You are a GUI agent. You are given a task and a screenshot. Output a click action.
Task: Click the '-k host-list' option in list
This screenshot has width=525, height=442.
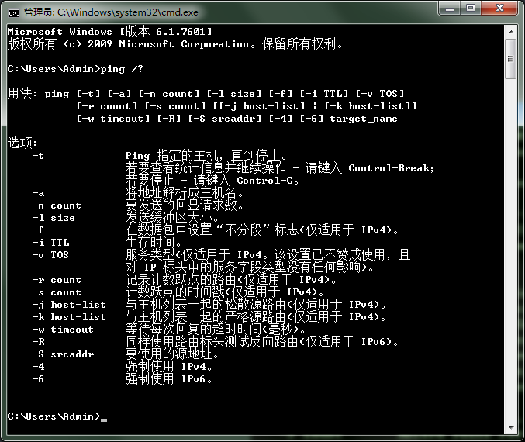point(69,317)
